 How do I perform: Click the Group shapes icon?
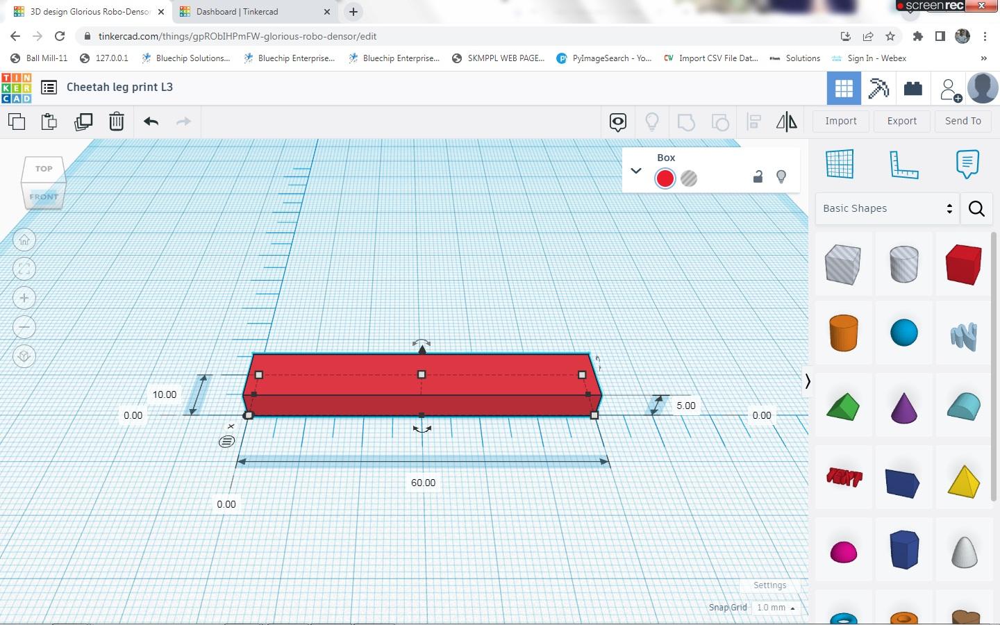coord(686,122)
